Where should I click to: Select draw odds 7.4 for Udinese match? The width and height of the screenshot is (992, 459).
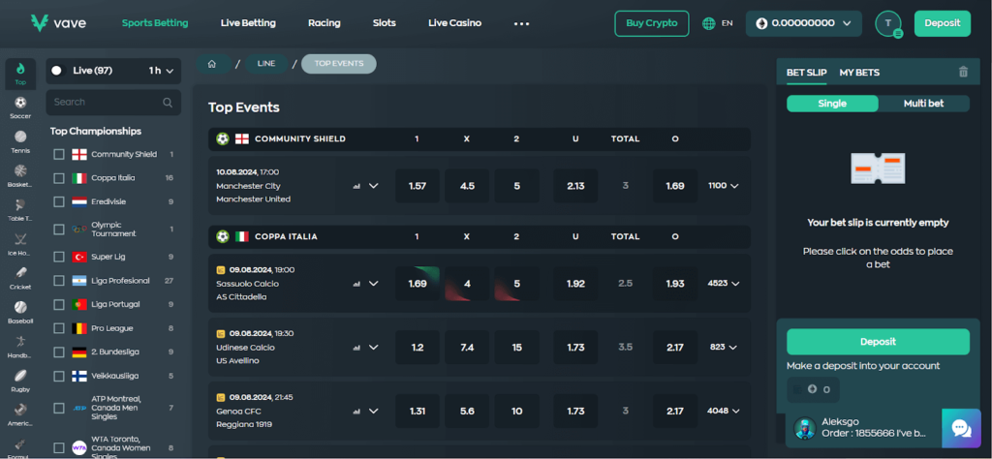click(x=467, y=347)
